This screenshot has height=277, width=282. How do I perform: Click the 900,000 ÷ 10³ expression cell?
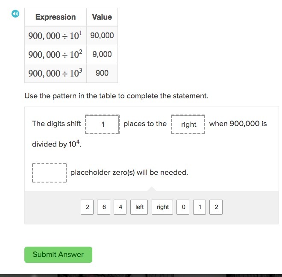point(55,73)
